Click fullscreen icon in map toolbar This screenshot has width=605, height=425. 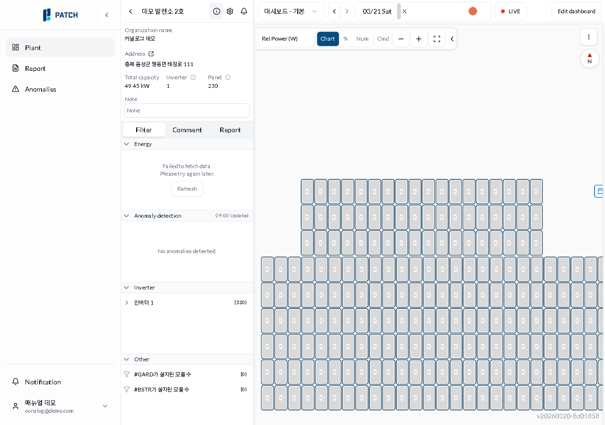click(437, 39)
